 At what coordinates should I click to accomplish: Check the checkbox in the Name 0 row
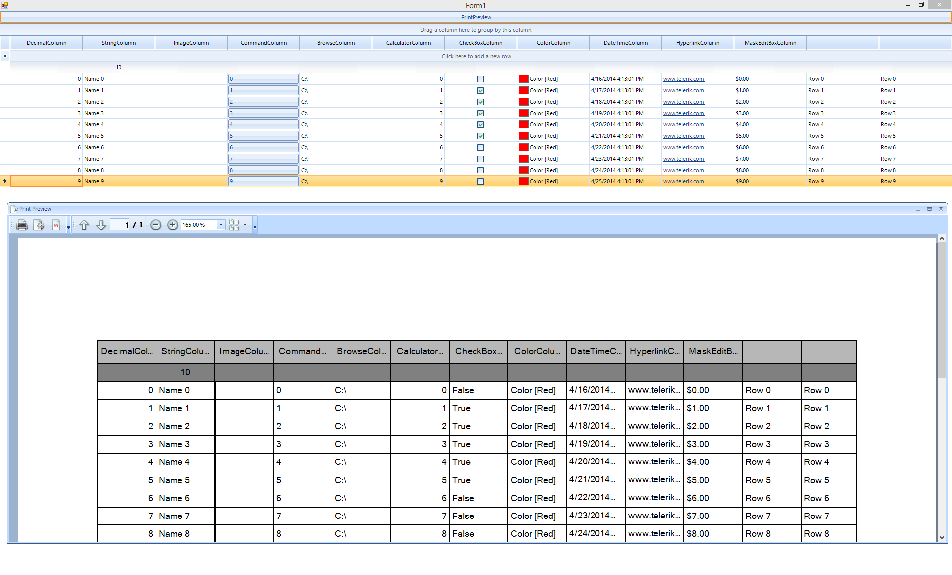480,79
